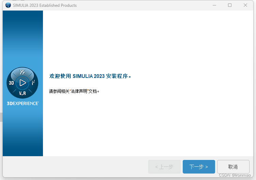Click the CSDN @ironmao watermark
The width and height of the screenshot is (256, 180).
coord(235,175)
